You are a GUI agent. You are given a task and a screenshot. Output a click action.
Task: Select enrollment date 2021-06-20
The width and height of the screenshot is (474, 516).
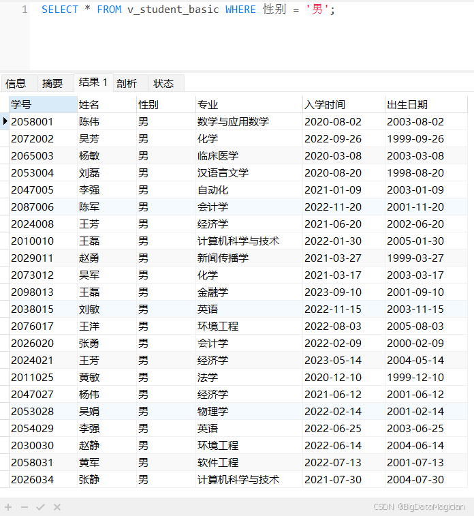coord(343,224)
